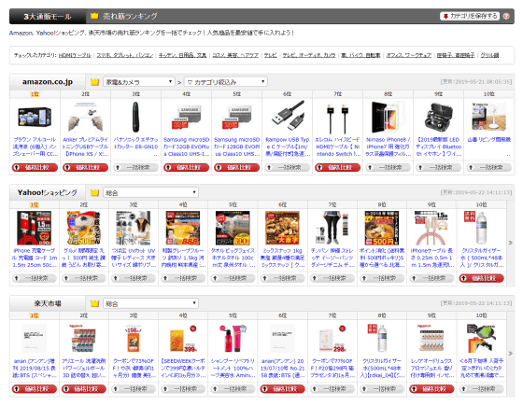Open the オフィス、ワークチェア category link
Screen dimensions: 523x405
click(x=409, y=55)
